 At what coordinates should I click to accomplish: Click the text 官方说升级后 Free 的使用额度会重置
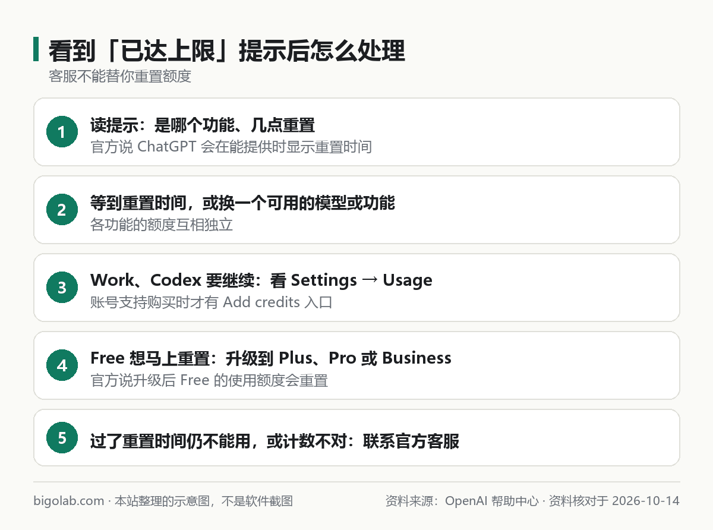[209, 380]
